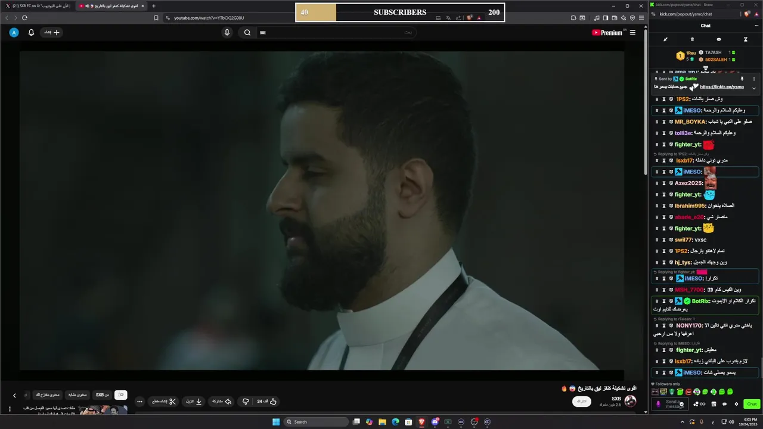
Task: Open pinned message three-dot options
Action: click(753, 79)
